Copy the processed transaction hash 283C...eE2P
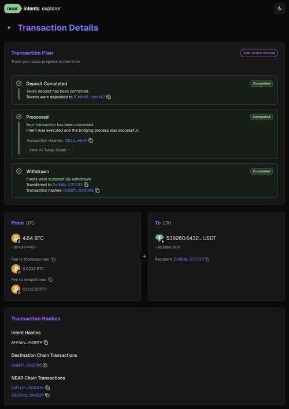Image resolution: width=289 pixels, height=409 pixels. tap(91, 141)
